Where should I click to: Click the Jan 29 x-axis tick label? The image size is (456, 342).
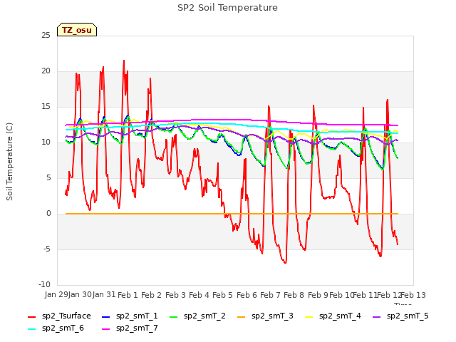tap(56, 294)
